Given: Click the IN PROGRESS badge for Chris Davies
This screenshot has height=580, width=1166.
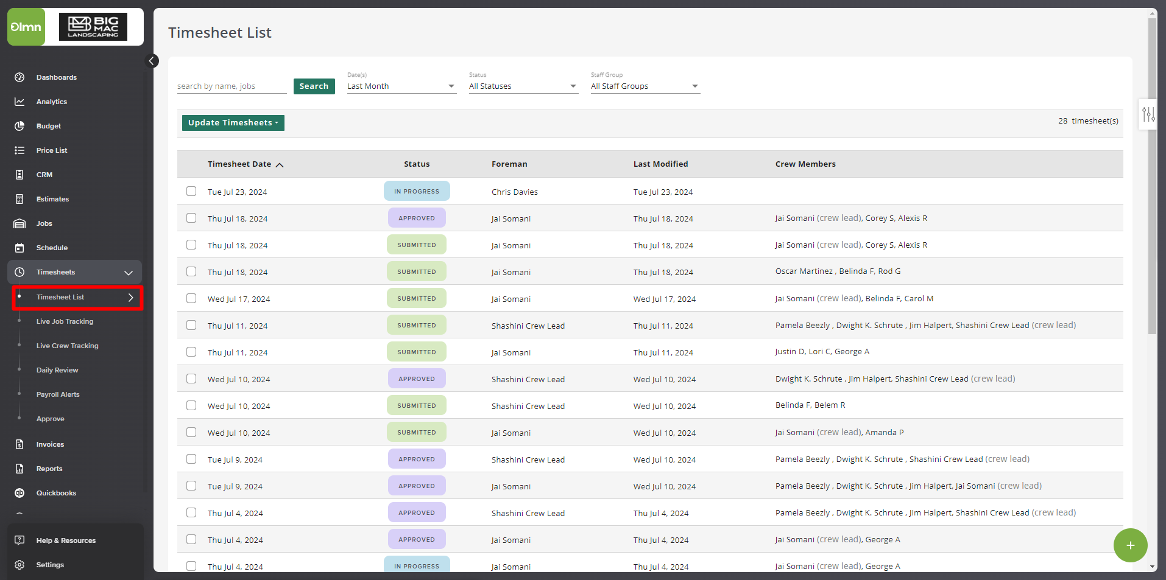Looking at the screenshot, I should pyautogui.click(x=417, y=191).
